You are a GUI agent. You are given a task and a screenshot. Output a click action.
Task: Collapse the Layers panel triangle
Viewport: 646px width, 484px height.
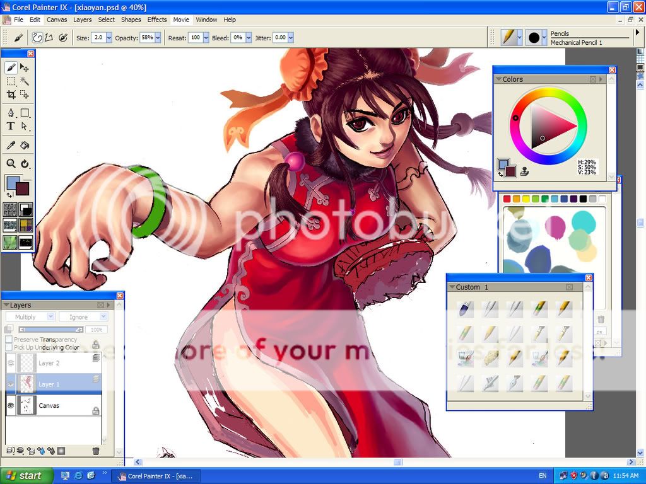pos(6,305)
